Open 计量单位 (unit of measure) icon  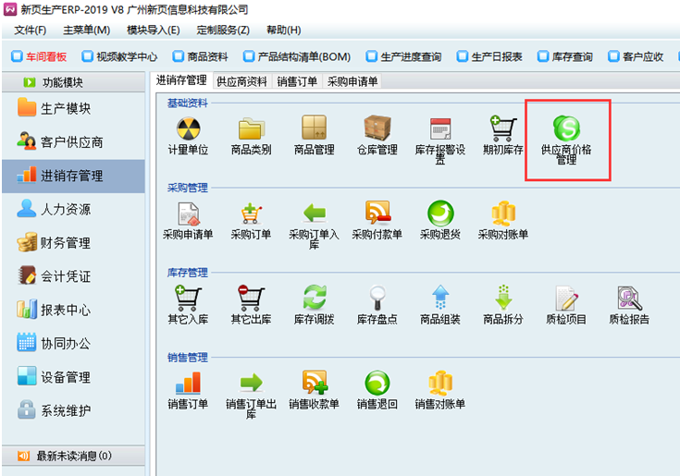pyautogui.click(x=188, y=129)
